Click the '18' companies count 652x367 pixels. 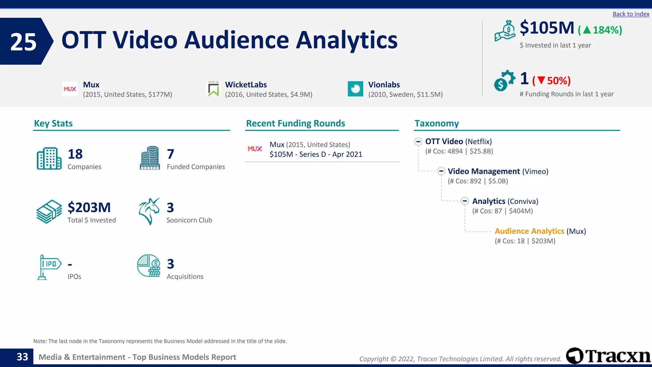(75, 154)
